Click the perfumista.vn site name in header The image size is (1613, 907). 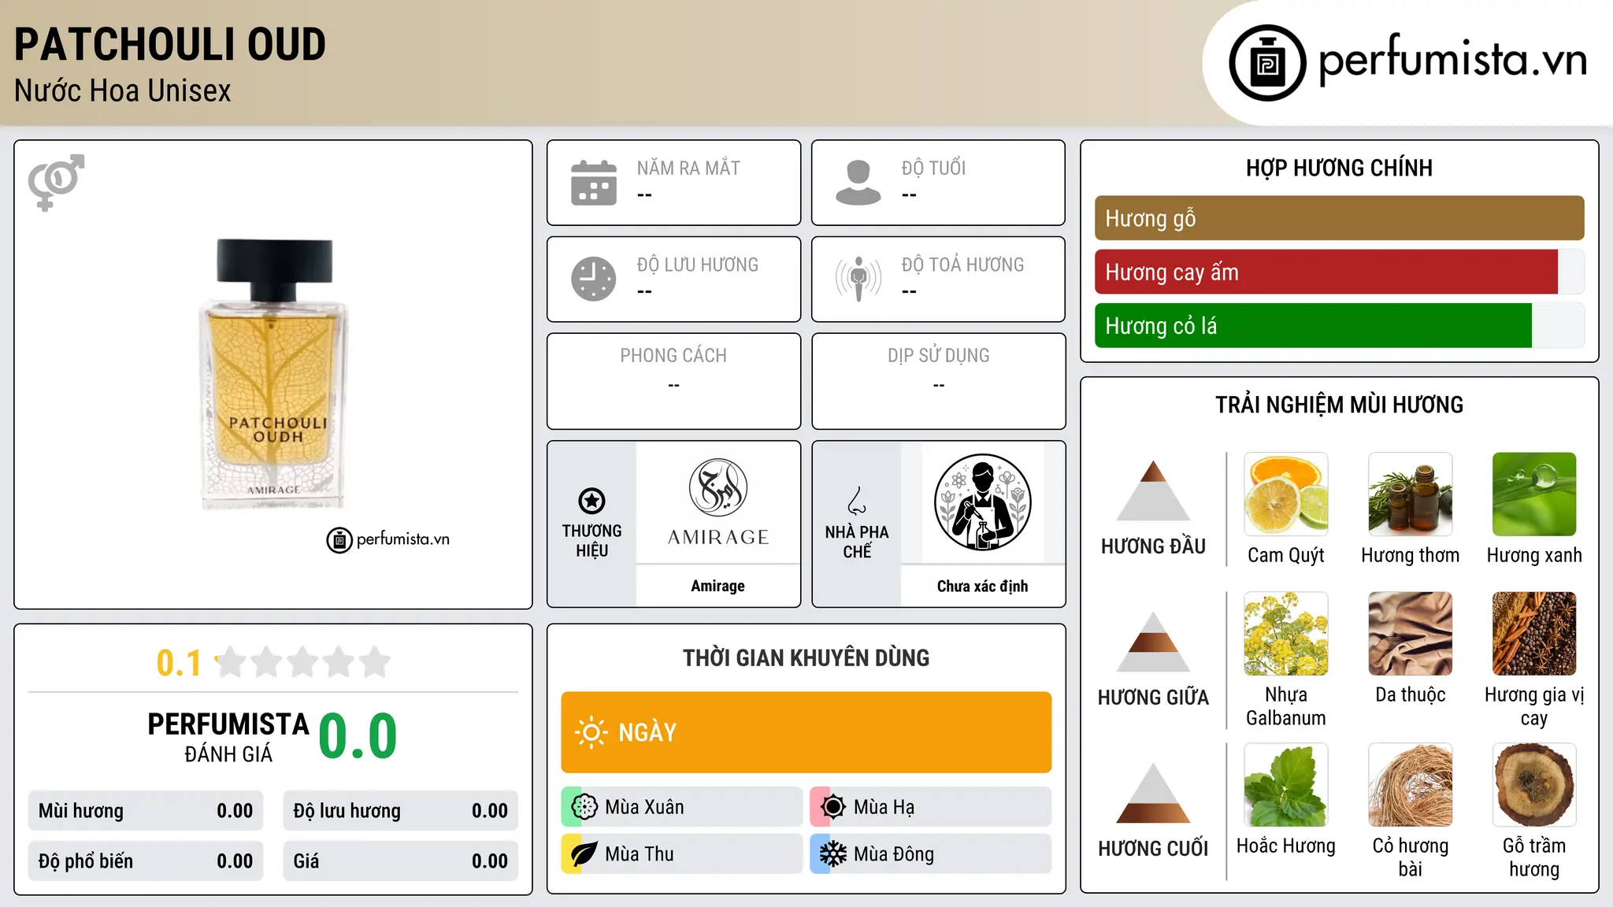pos(1452,60)
